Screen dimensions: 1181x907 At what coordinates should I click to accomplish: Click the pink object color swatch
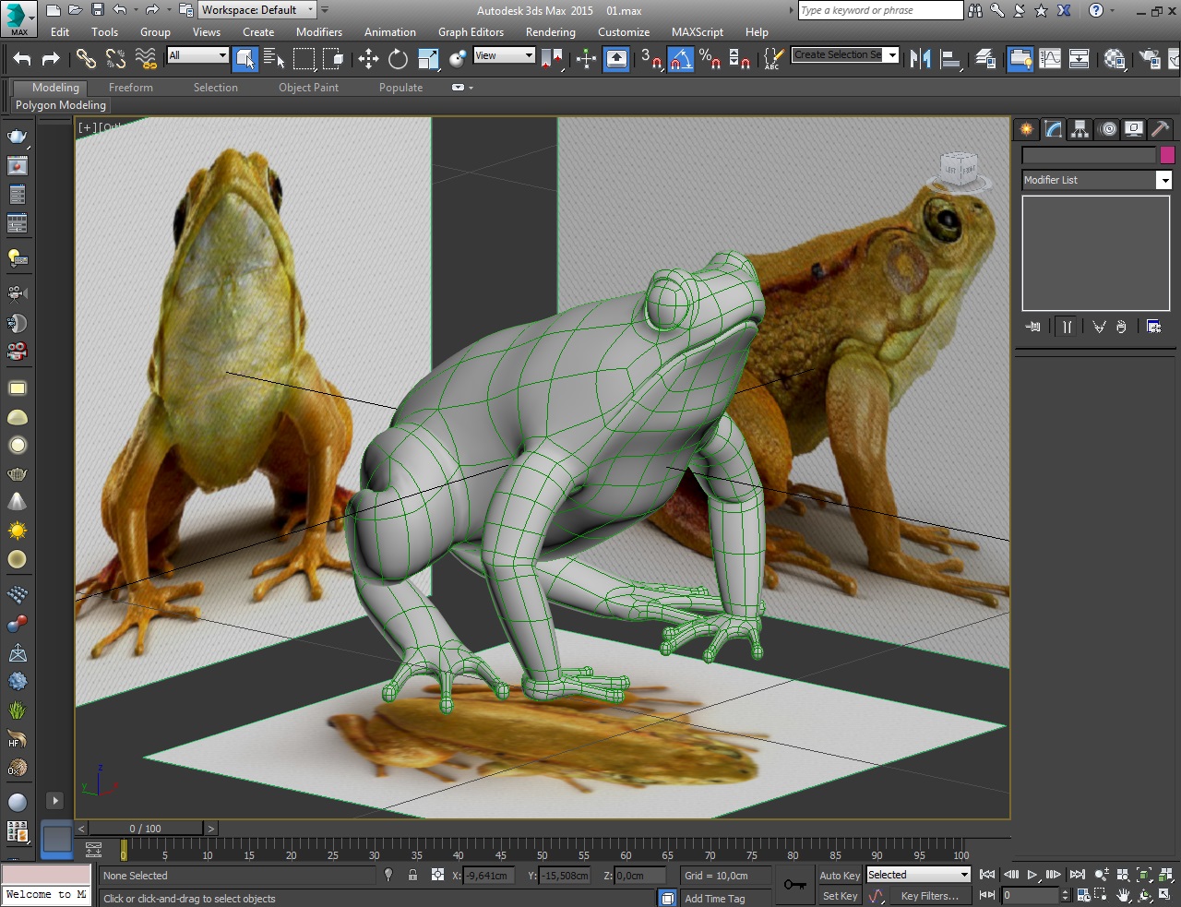click(x=1167, y=155)
